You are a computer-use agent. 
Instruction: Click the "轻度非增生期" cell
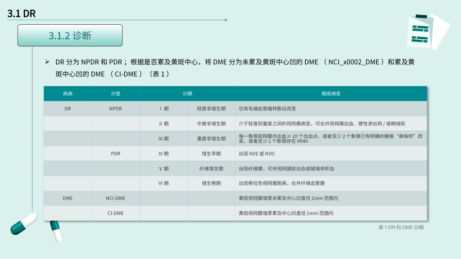point(212,108)
